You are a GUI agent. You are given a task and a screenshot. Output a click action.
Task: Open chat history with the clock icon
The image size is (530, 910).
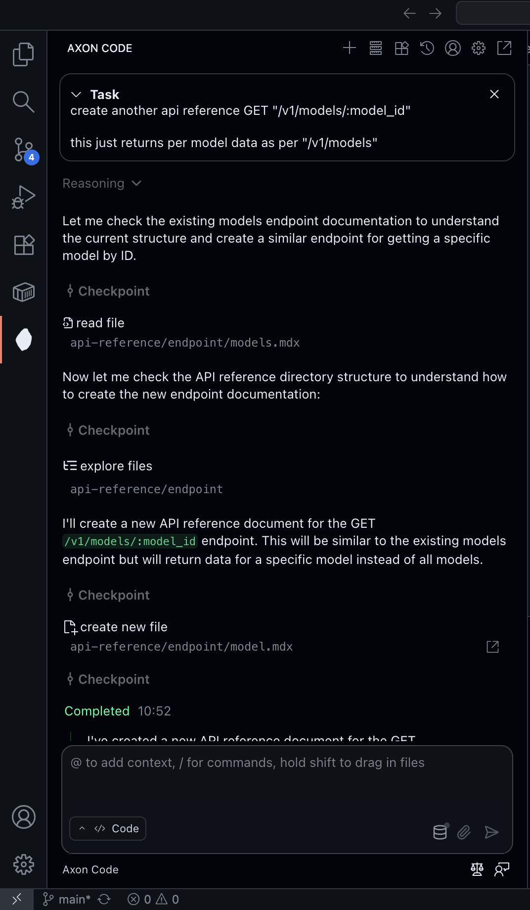[x=427, y=48]
